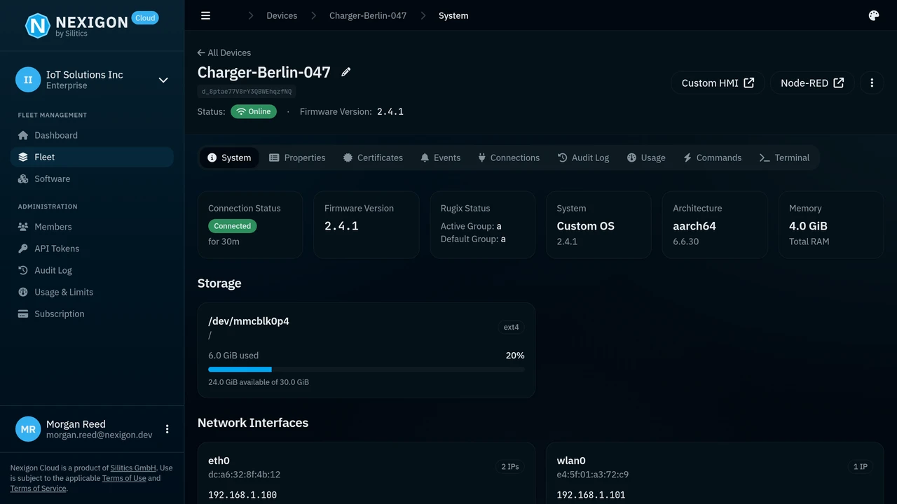Click the theme palette icon in top bar
The height and width of the screenshot is (504, 897).
click(873, 15)
